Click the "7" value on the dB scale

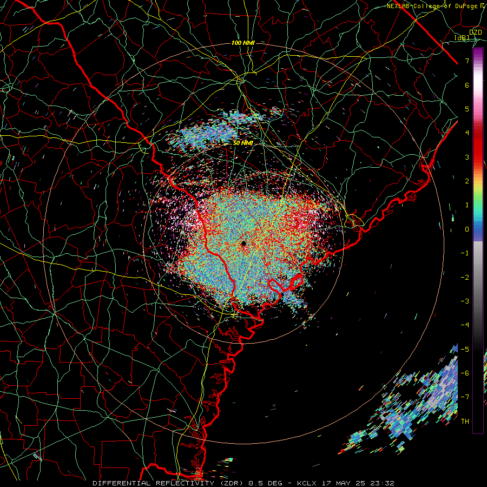467,61
